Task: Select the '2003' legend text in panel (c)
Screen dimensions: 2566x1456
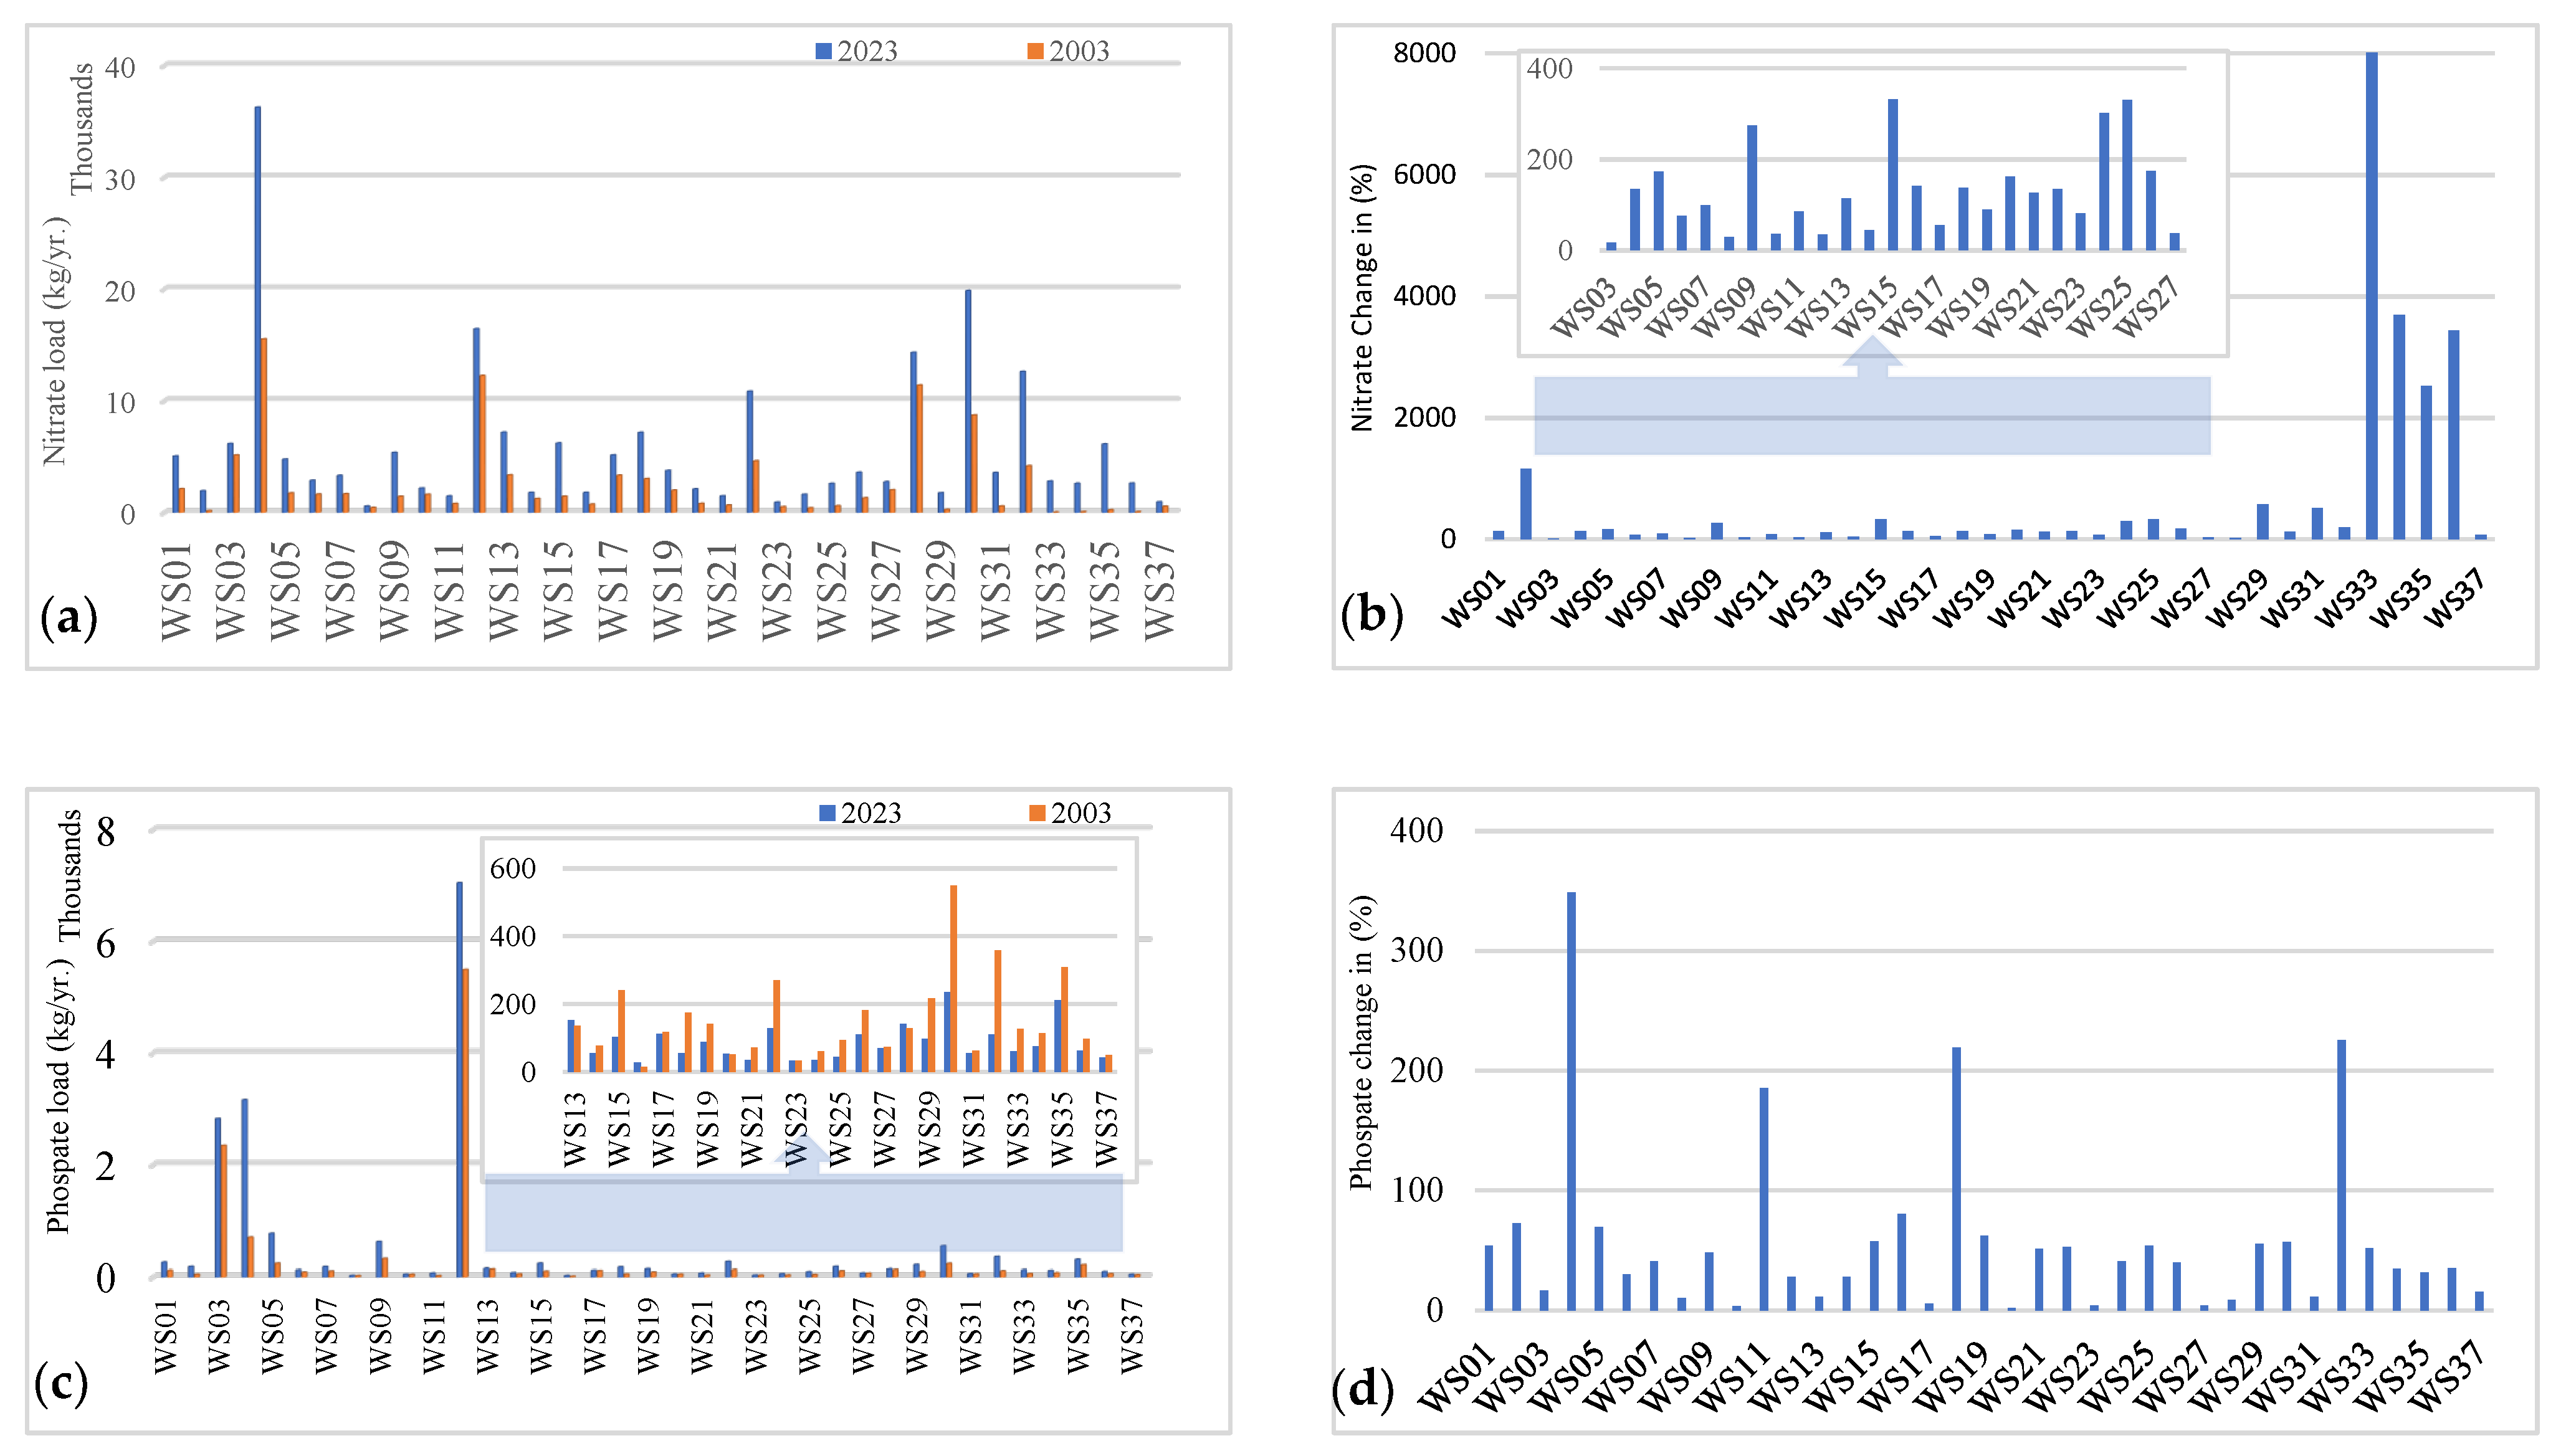Action: pyautogui.click(x=1081, y=813)
